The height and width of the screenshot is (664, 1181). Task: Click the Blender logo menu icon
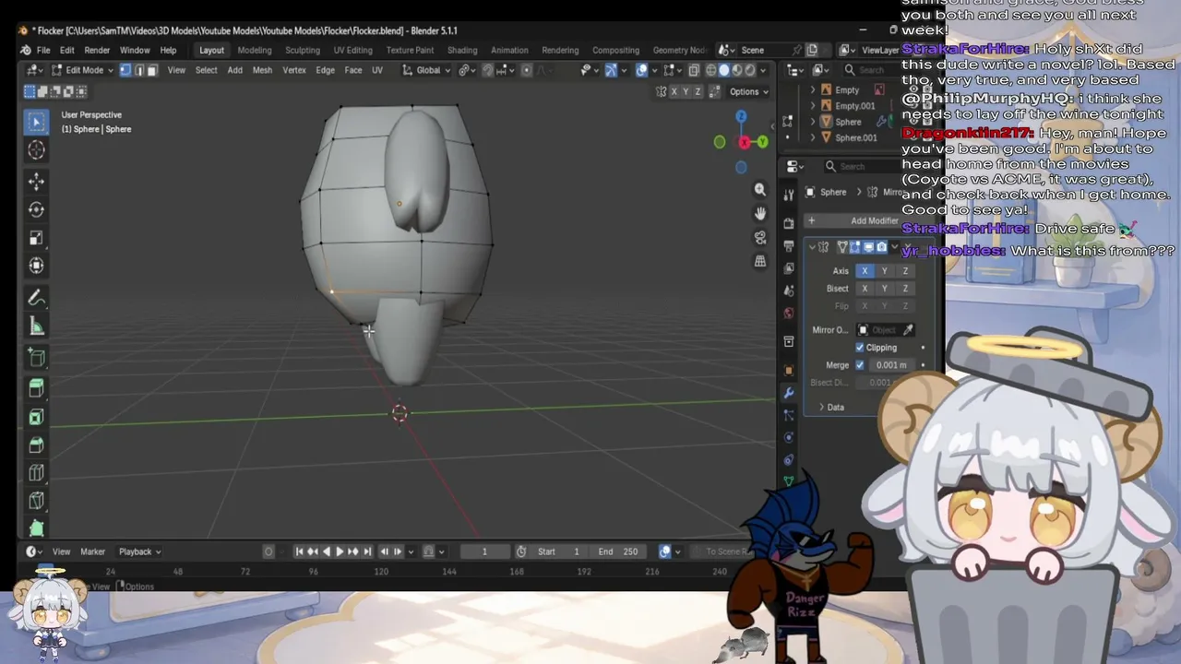point(25,50)
